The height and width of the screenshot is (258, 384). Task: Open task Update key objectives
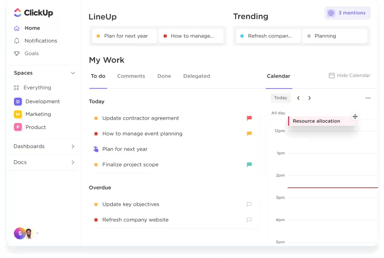[x=131, y=204]
